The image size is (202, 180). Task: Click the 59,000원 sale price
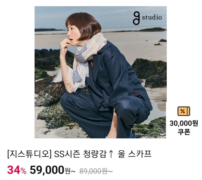click(x=52, y=170)
